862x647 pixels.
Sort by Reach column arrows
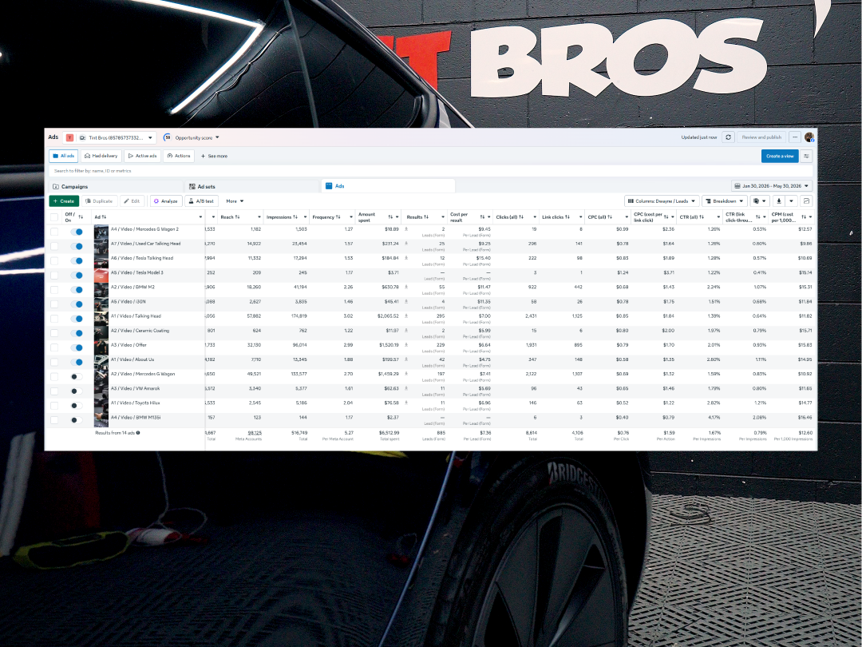tap(238, 216)
